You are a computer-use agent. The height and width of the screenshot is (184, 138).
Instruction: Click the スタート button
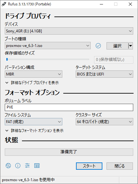click(x=89, y=166)
